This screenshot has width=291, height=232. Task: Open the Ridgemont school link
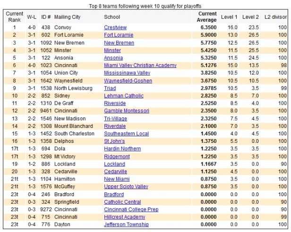[x=117, y=157]
